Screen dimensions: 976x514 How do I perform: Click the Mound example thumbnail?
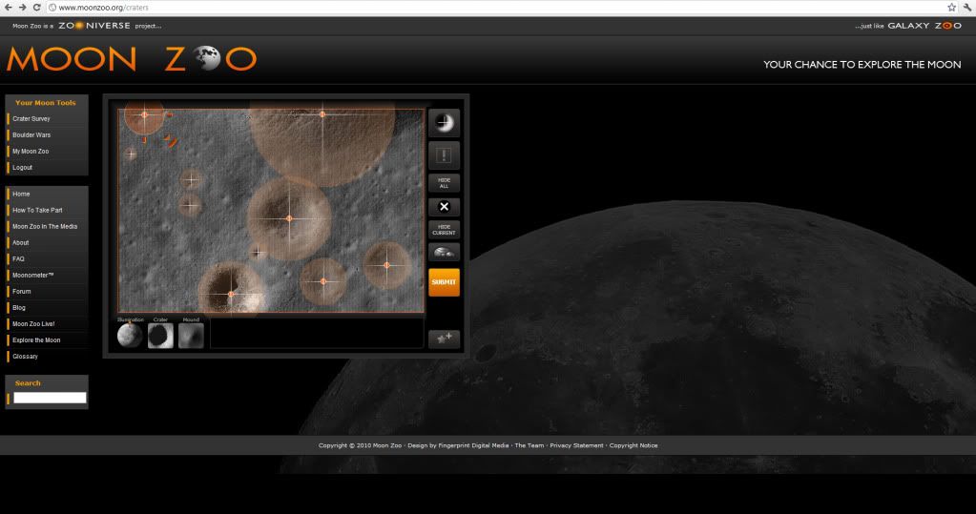click(x=191, y=336)
